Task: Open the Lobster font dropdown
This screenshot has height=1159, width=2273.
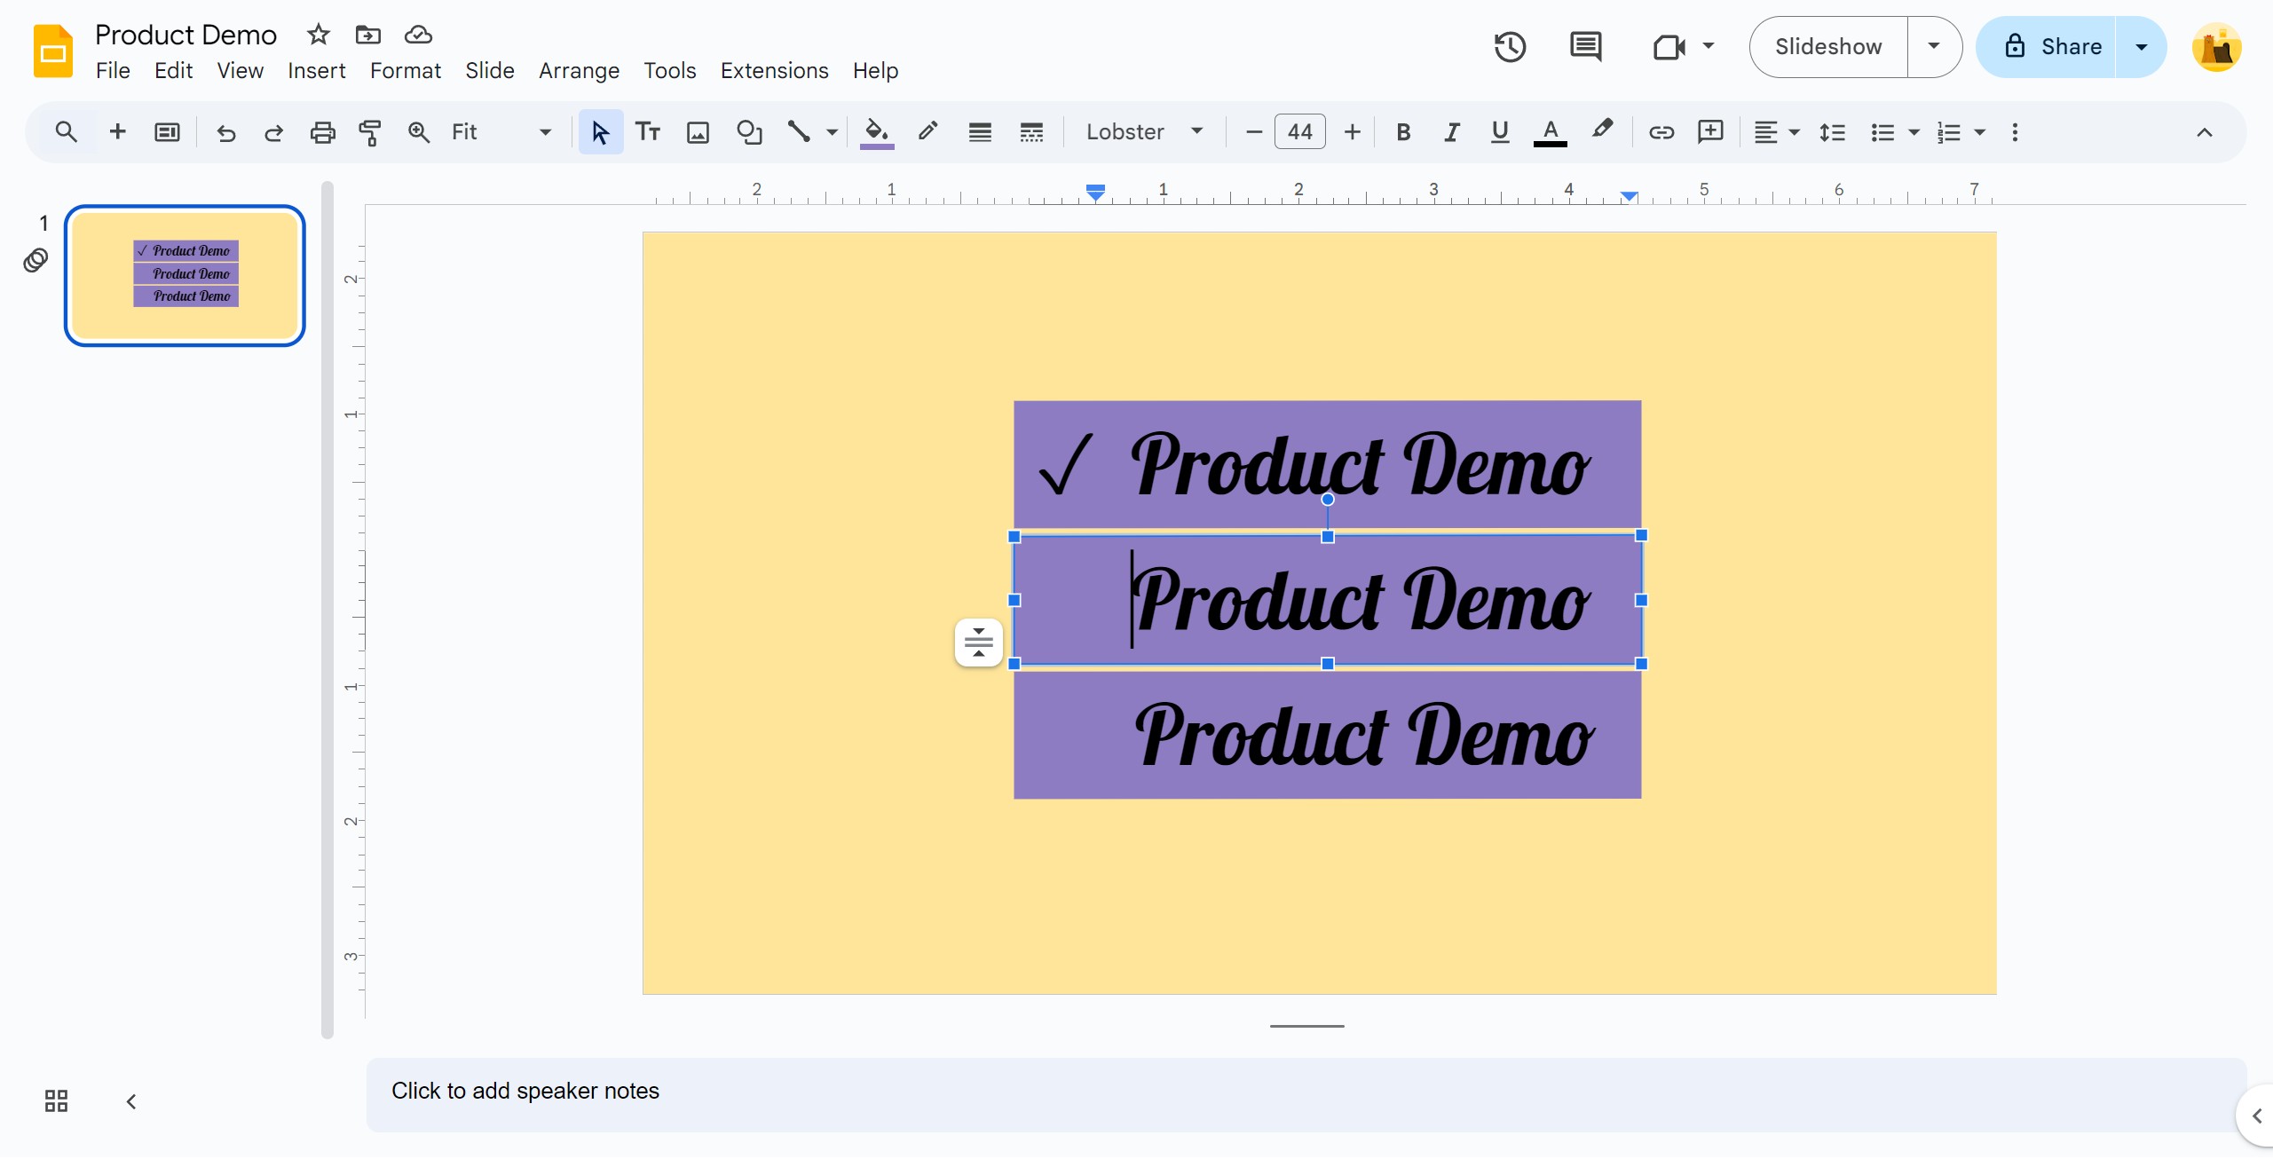Action: point(1144,132)
